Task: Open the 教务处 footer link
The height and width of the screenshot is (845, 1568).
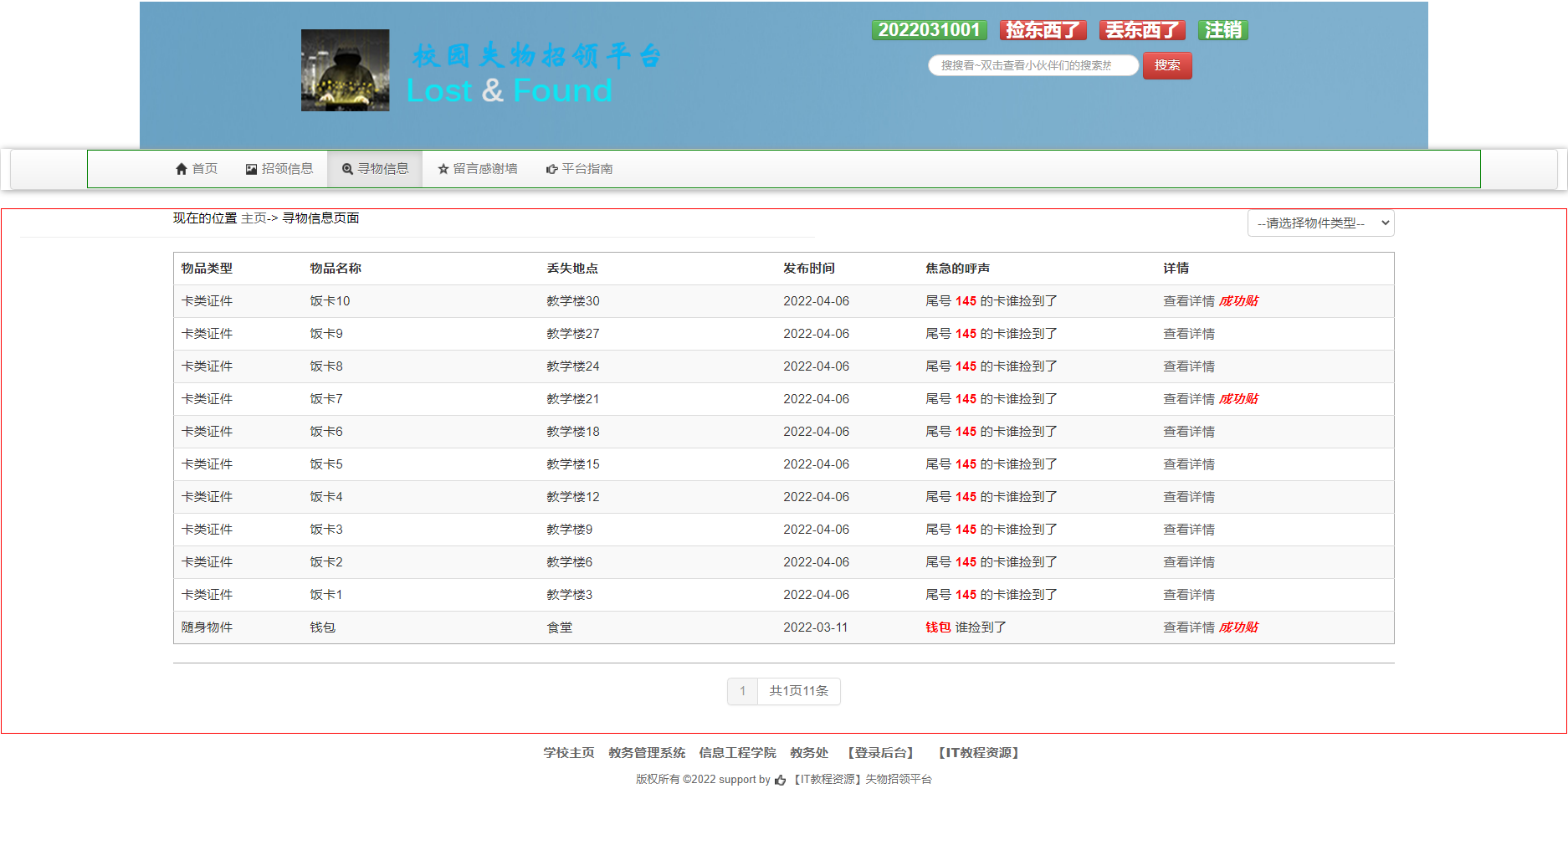Action: pyautogui.click(x=809, y=753)
